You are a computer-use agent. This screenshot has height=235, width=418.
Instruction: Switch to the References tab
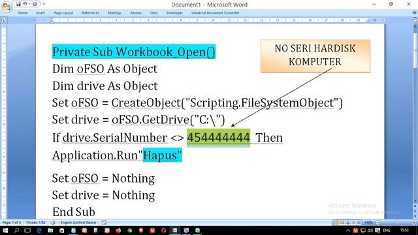pos(90,13)
